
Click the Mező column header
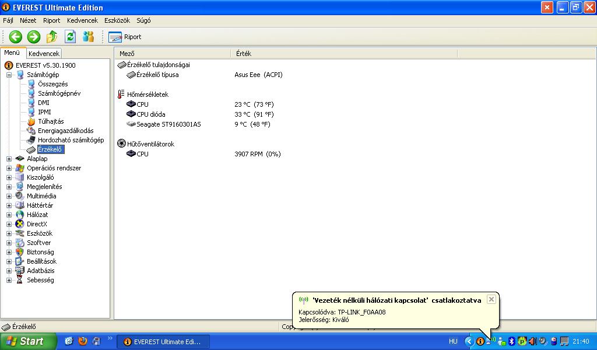click(173, 54)
